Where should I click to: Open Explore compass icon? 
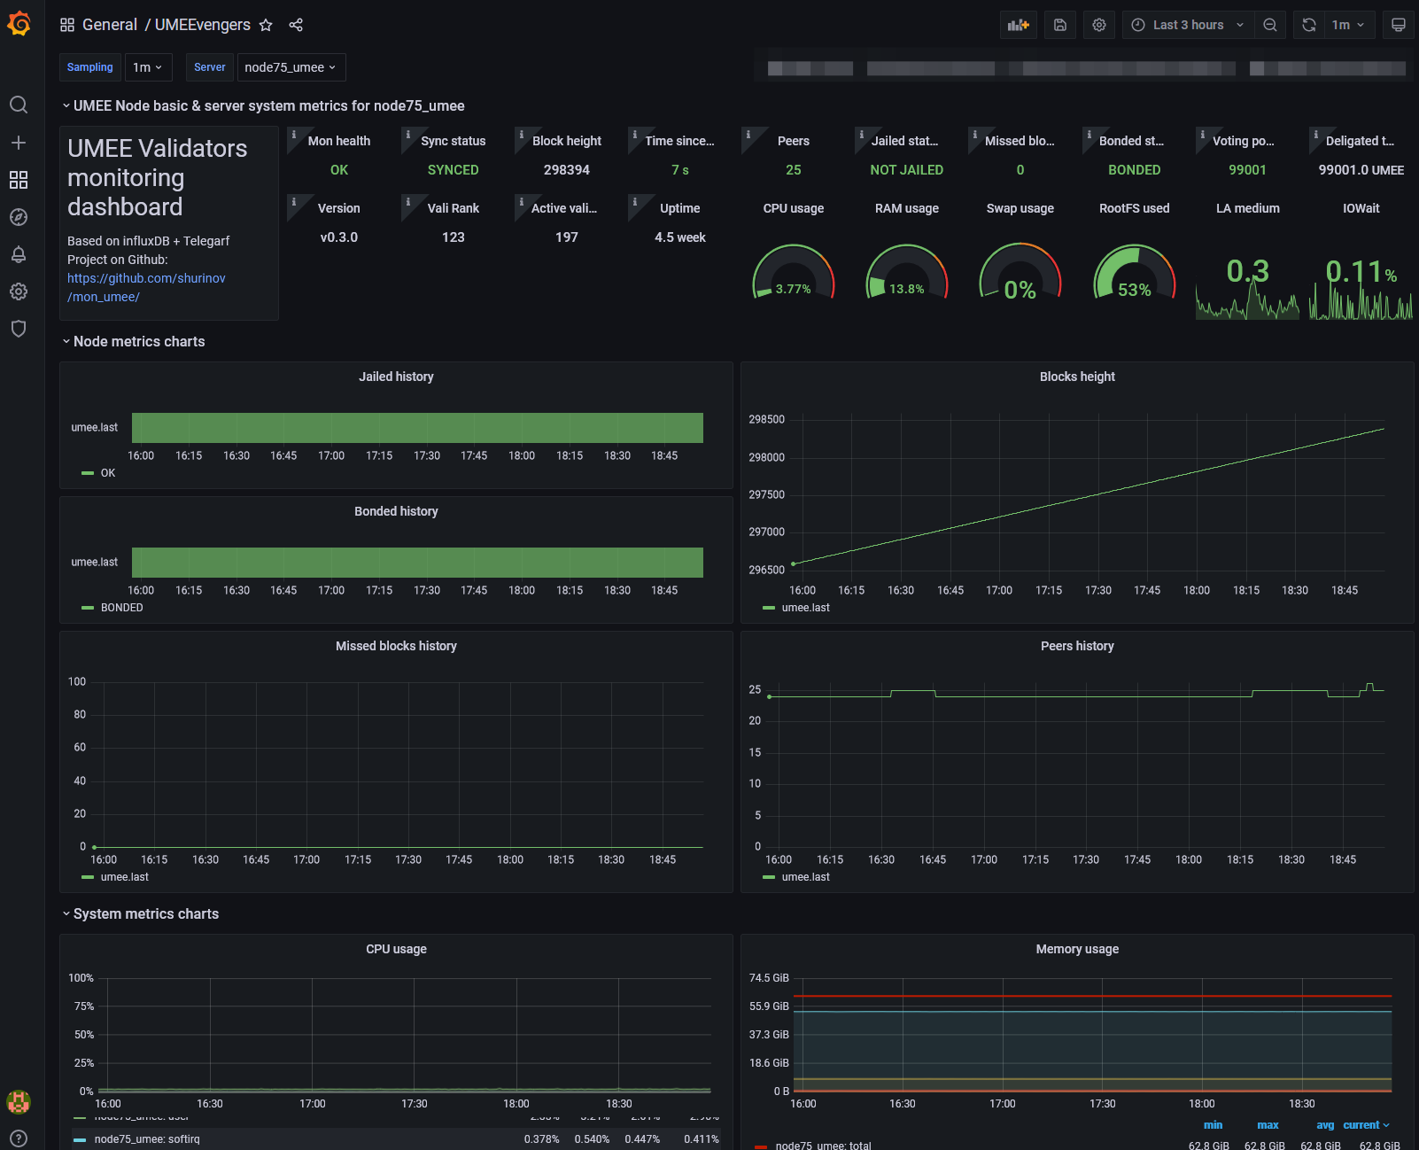(19, 217)
